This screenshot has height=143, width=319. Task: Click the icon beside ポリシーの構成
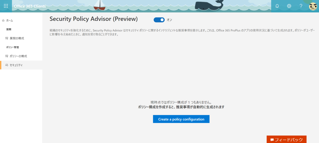click(x=7, y=56)
